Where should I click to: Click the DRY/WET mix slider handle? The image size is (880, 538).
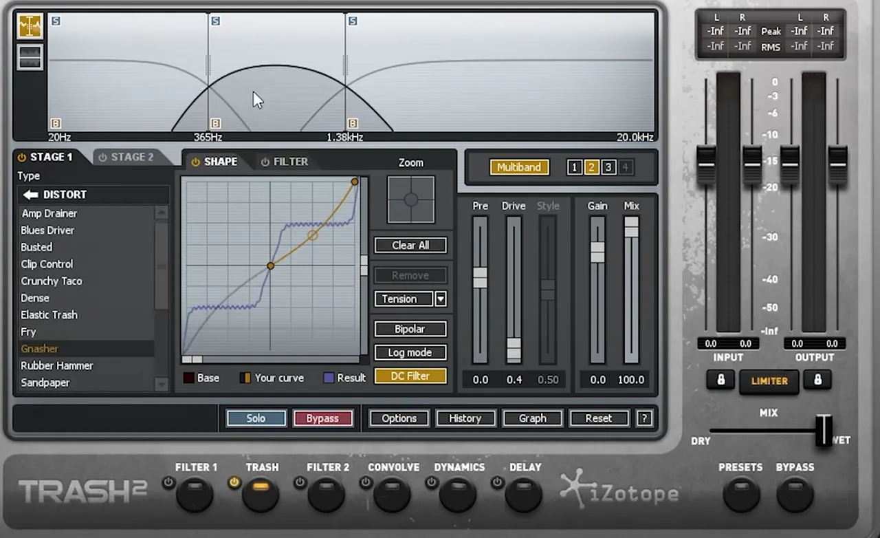(x=824, y=430)
